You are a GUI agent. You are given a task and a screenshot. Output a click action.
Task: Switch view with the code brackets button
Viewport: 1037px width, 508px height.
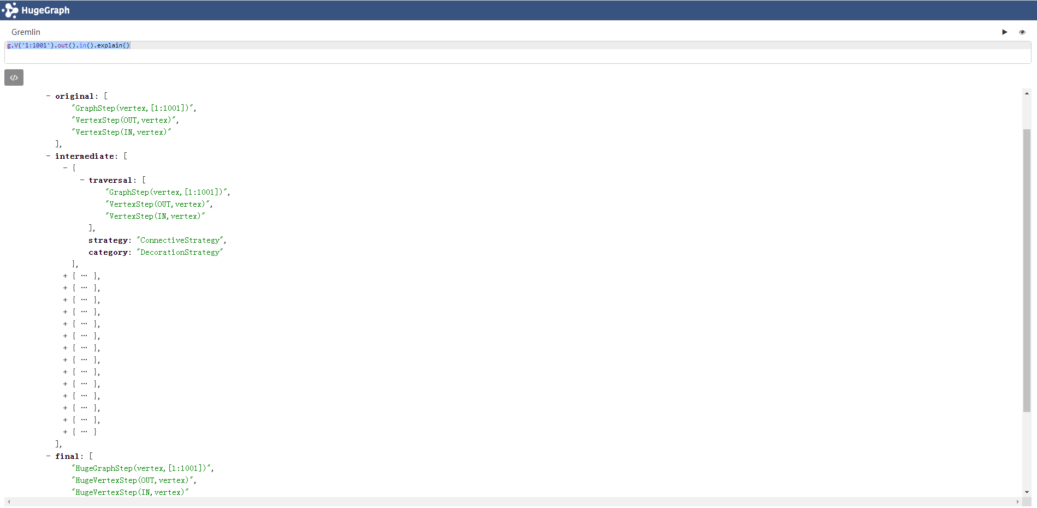tap(14, 77)
